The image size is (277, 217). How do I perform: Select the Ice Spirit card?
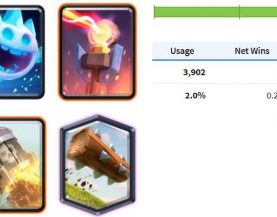[22, 52]
